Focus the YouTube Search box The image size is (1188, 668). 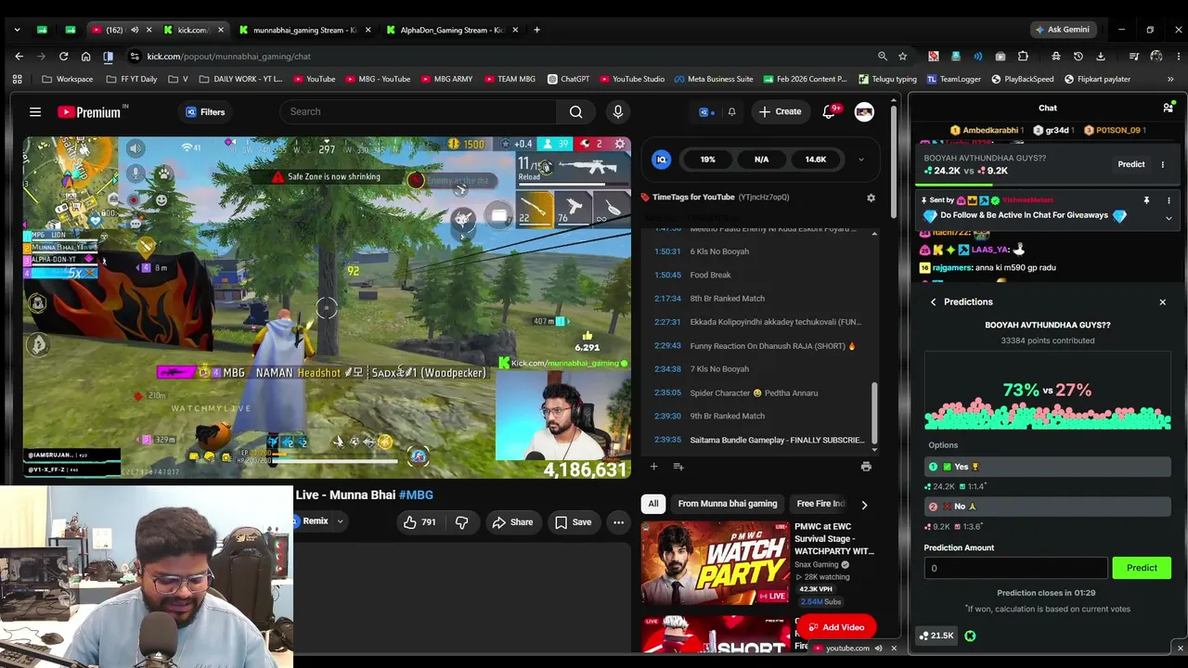pos(418,111)
